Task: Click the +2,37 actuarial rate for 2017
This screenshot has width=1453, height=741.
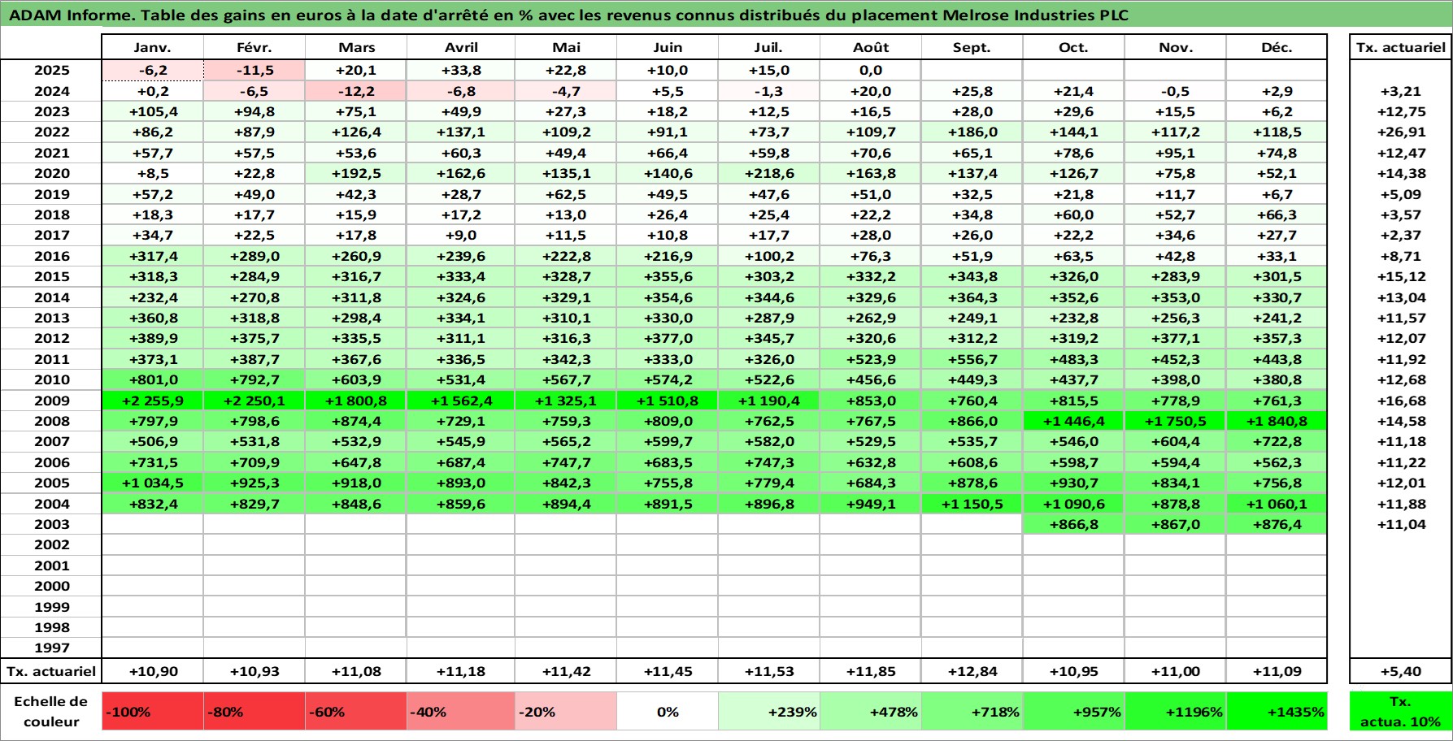Action: point(1401,235)
